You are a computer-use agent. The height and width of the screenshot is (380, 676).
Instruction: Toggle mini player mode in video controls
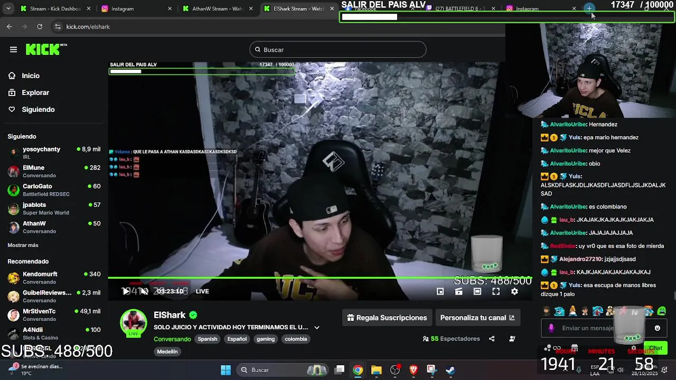click(x=440, y=291)
